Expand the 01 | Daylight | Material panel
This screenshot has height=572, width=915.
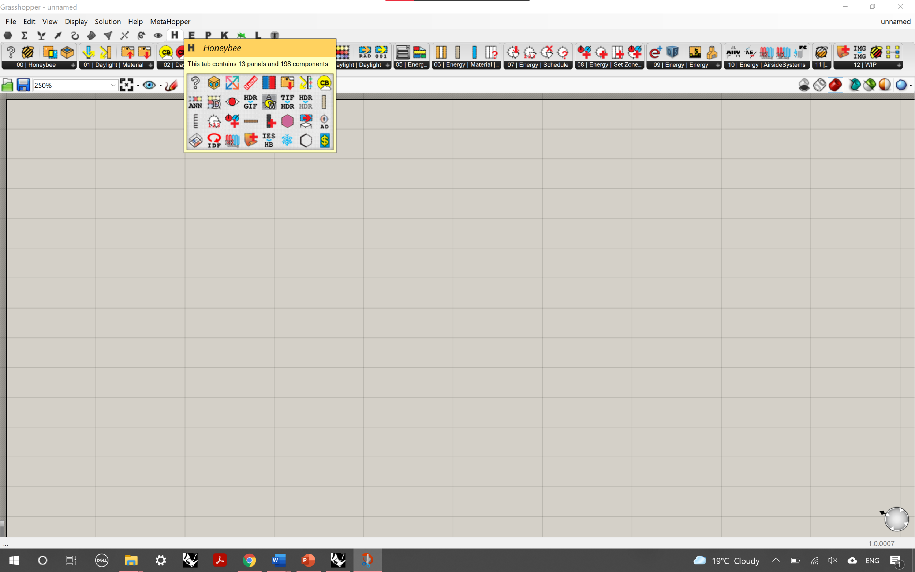pos(150,65)
